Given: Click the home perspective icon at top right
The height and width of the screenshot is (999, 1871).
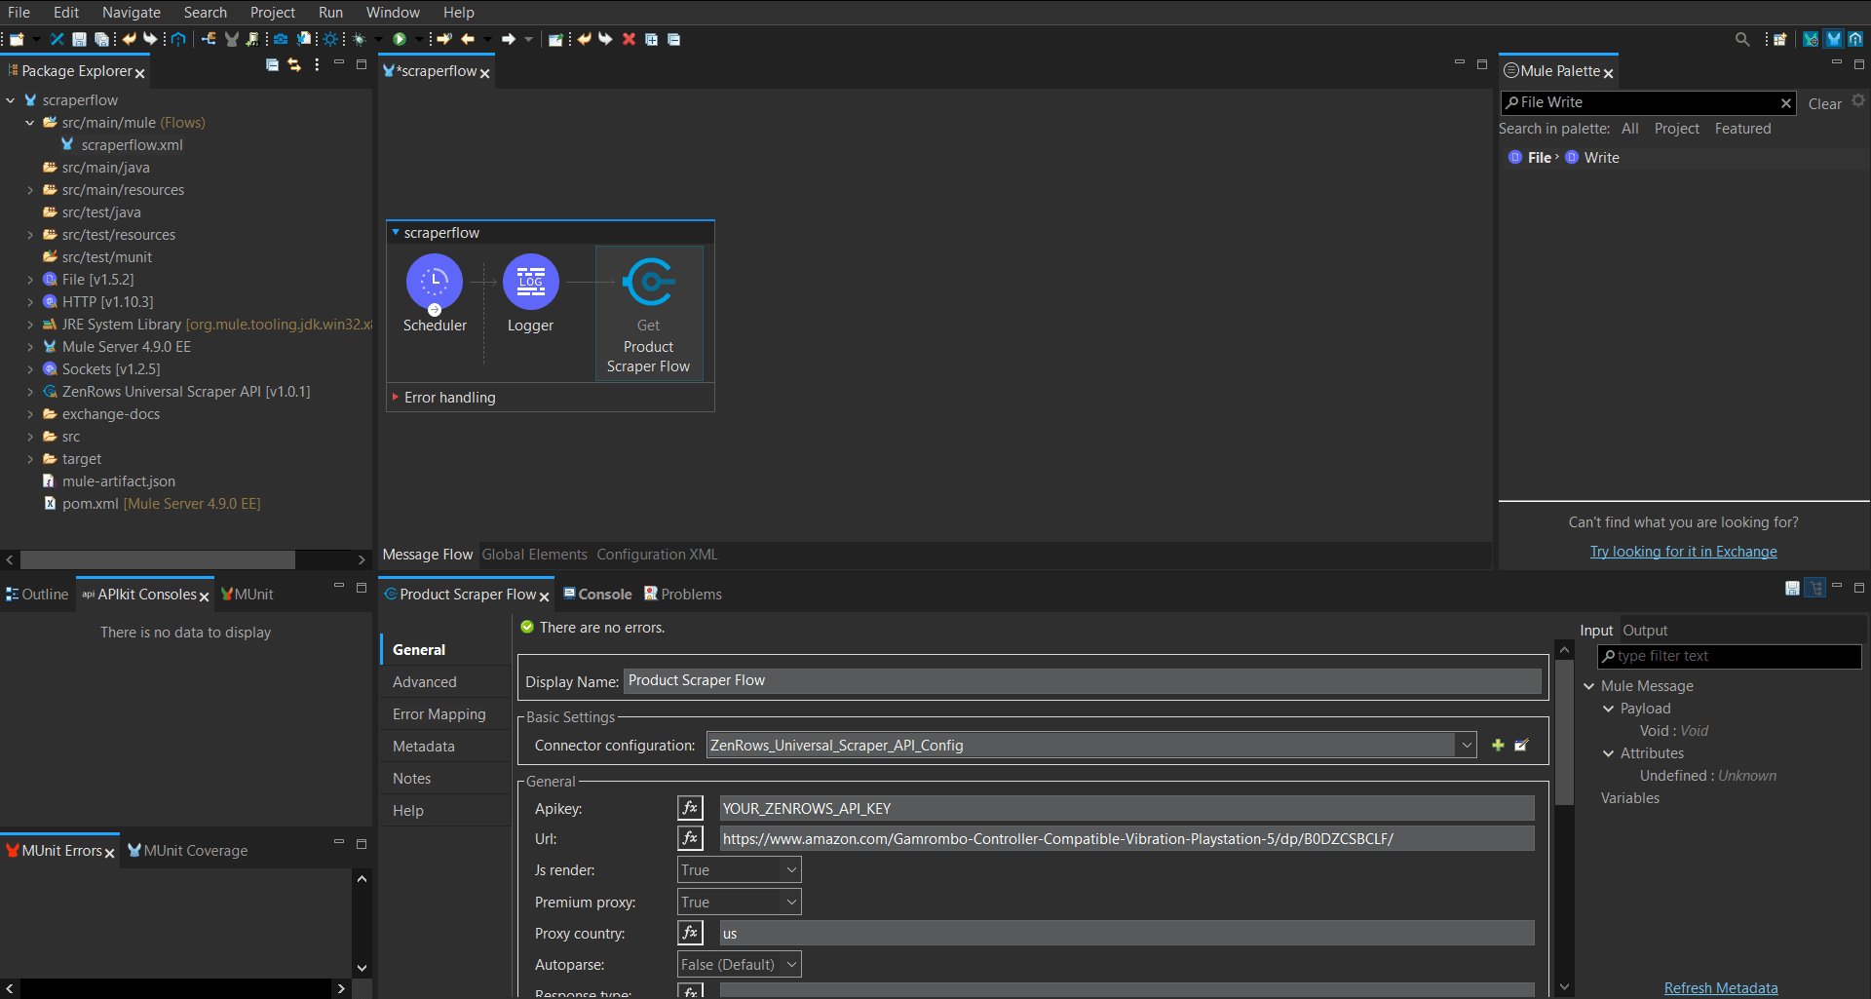Looking at the screenshot, I should pos(1855,39).
